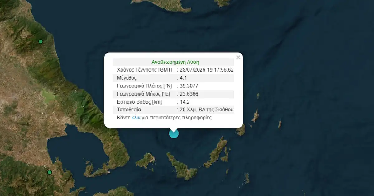Click the longitude value 23.6366

tap(189, 94)
